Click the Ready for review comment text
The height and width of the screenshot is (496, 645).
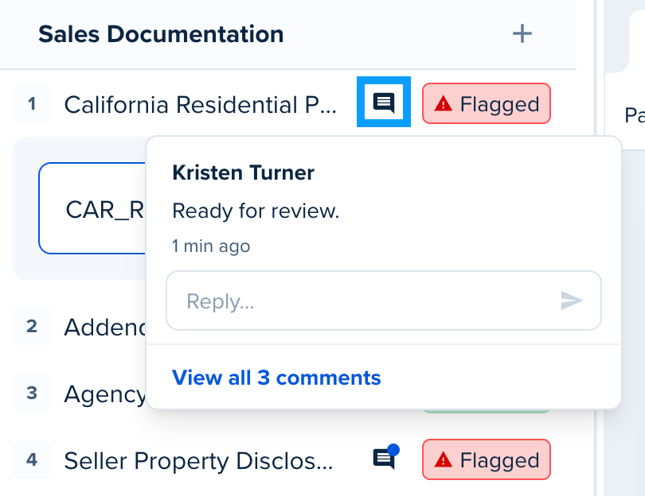[256, 211]
